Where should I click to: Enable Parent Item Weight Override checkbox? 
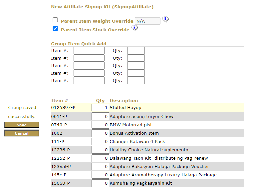pyautogui.click(x=55, y=20)
